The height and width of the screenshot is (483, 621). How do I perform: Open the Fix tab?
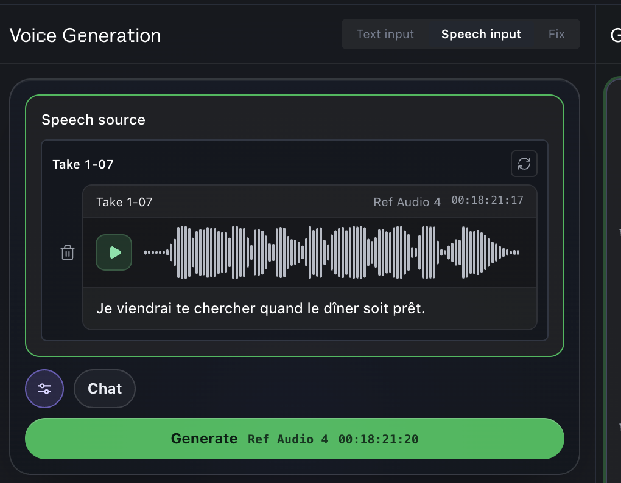(x=556, y=35)
